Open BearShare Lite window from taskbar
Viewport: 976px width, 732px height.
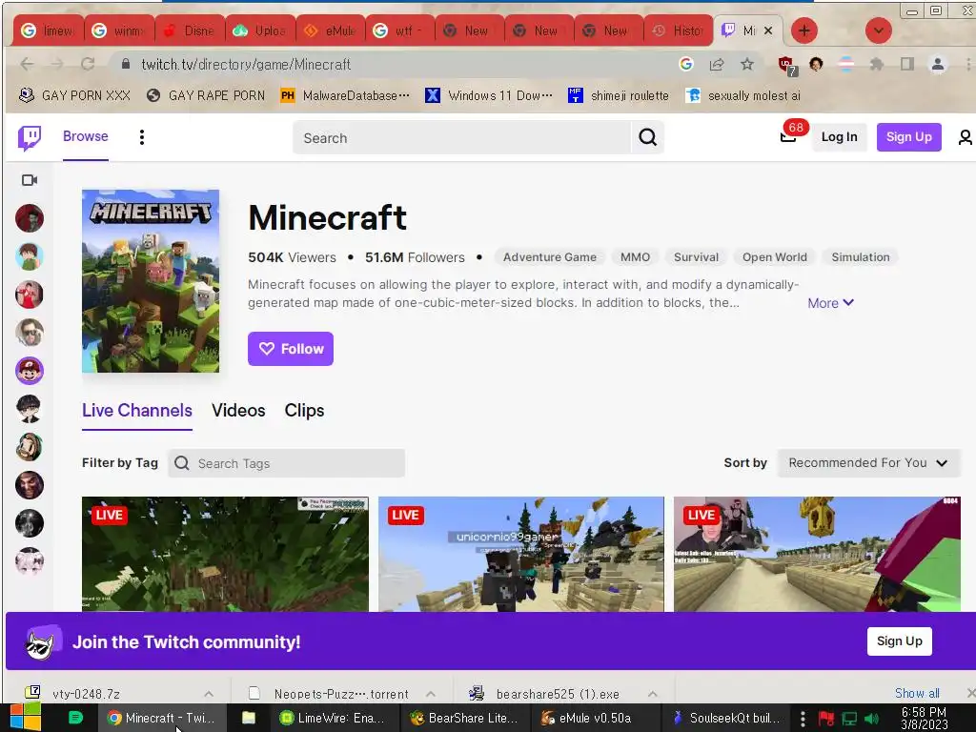(x=464, y=718)
